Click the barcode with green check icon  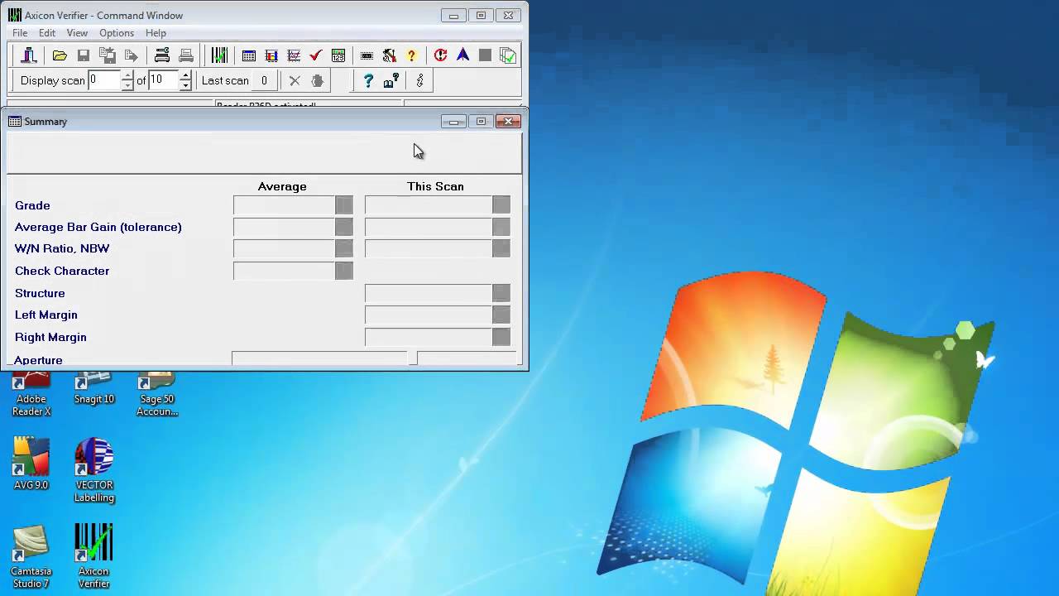point(219,55)
